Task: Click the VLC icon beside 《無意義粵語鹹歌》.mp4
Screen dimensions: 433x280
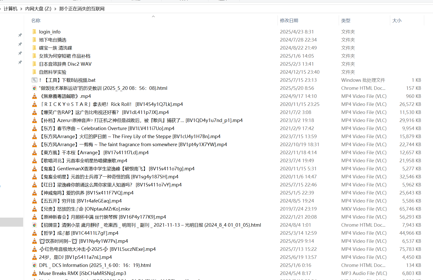Action: point(35,96)
